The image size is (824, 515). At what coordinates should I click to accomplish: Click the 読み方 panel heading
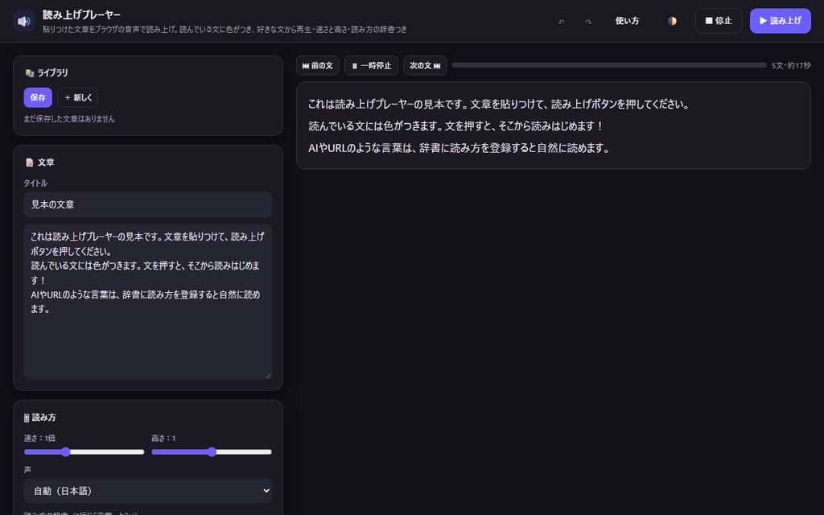(40, 418)
